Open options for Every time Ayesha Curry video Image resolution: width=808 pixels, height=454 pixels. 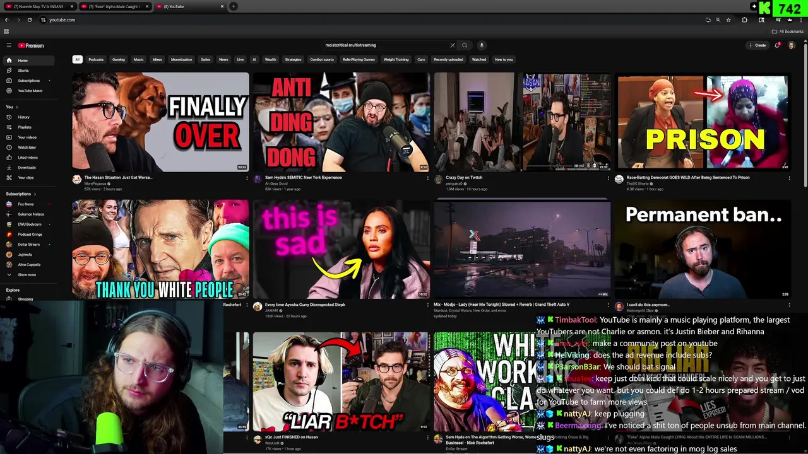428,306
